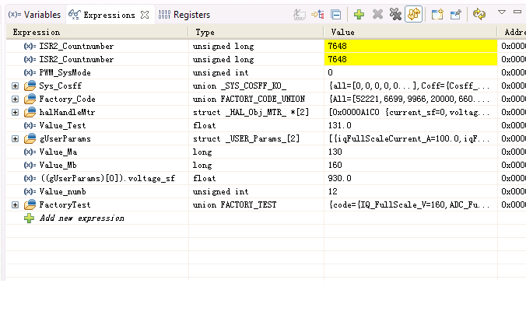
Task: Select the Value_Test expression
Action: pyautogui.click(x=62, y=125)
